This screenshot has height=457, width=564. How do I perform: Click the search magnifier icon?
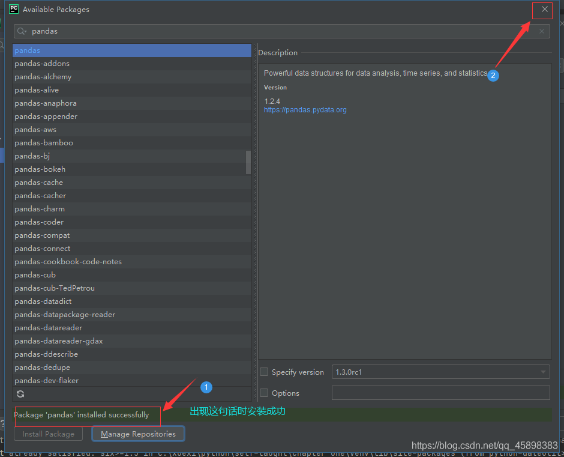pos(22,31)
